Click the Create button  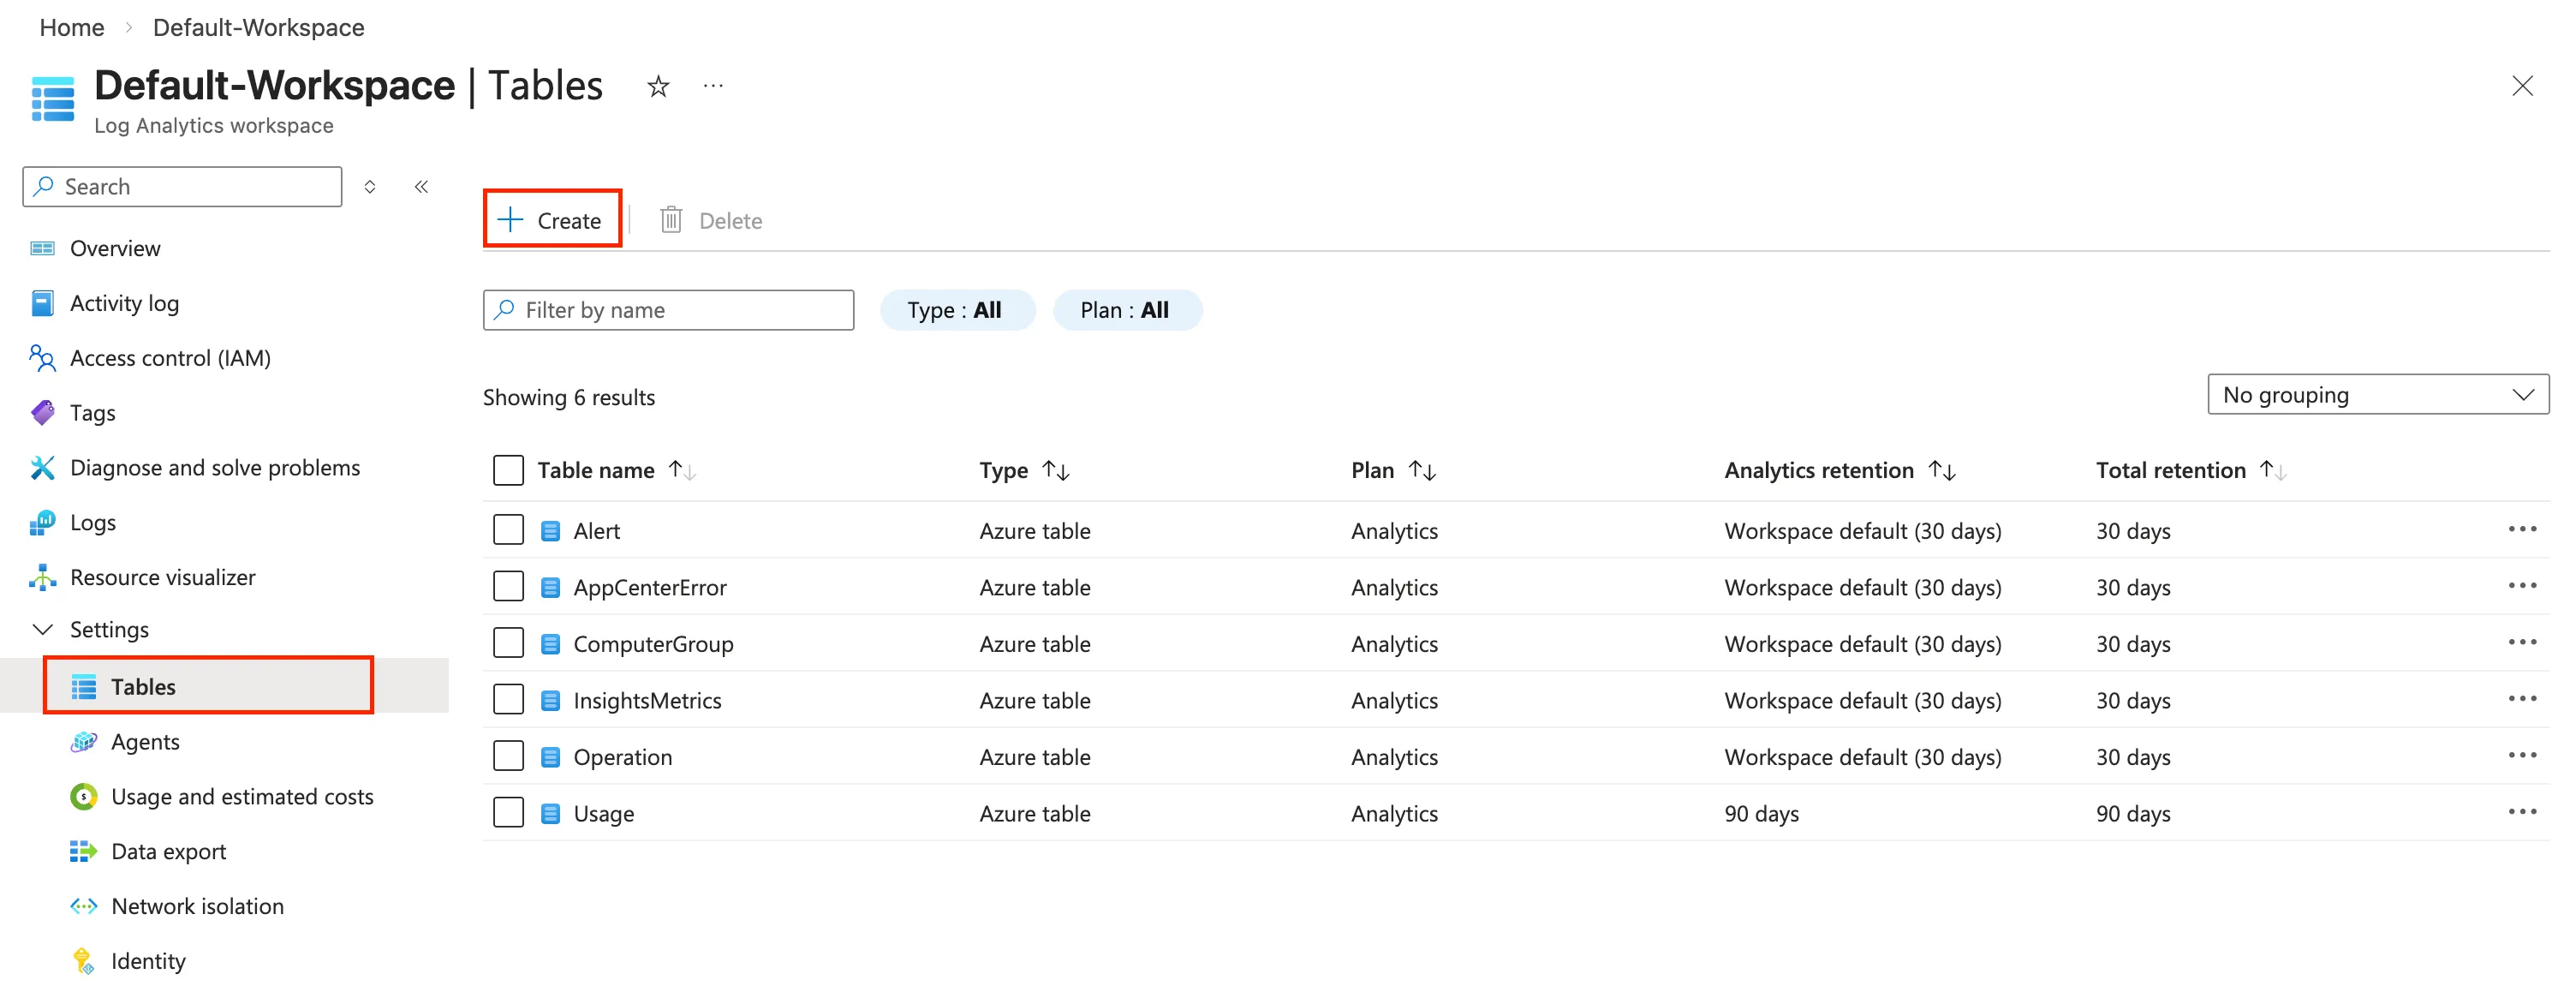coord(552,219)
